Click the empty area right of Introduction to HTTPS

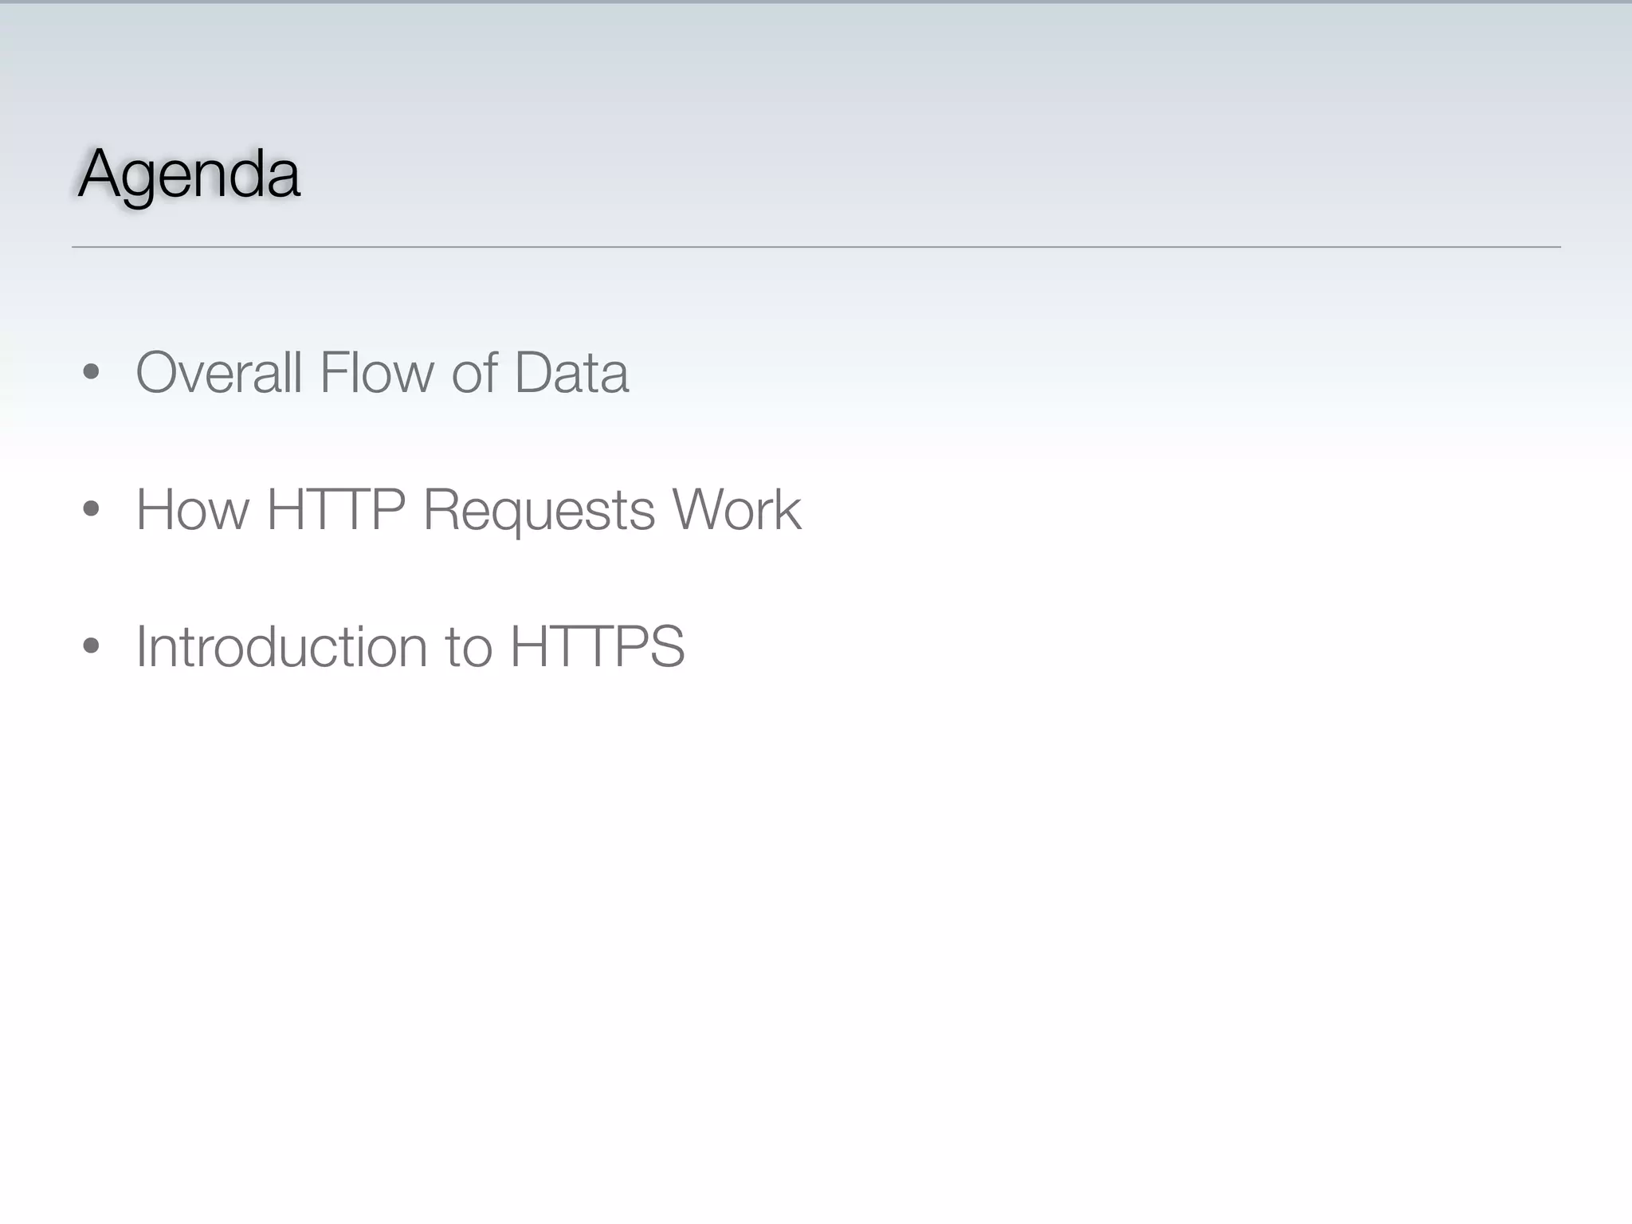[1116, 646]
